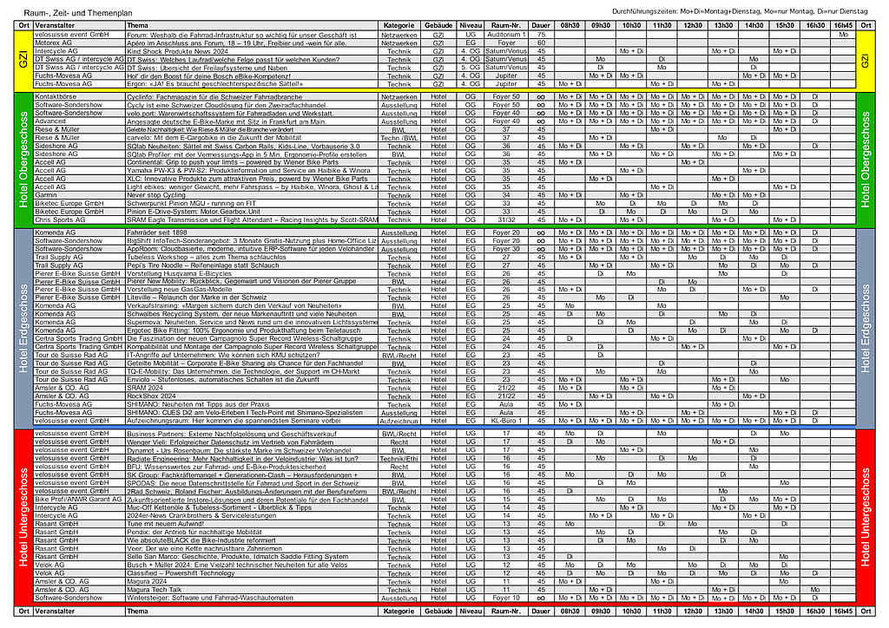Image resolution: width=889 pixels, height=628 pixels.
Task: Select the 'Foyer 10' room cell
Action: 506,598
